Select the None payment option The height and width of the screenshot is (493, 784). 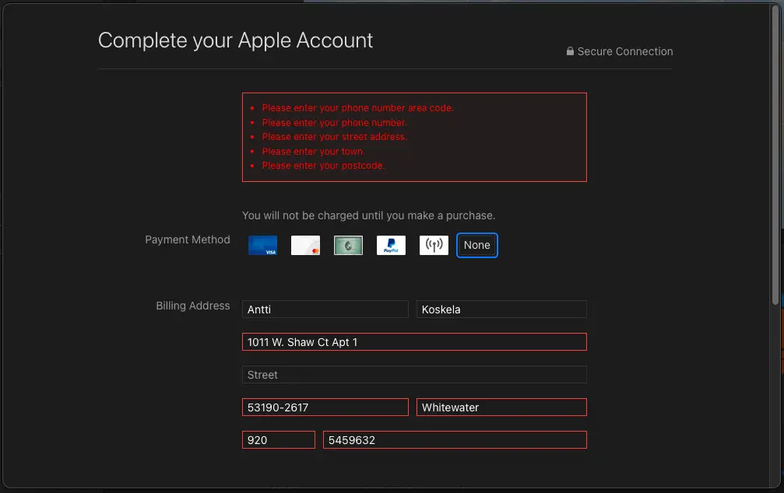[x=476, y=245]
